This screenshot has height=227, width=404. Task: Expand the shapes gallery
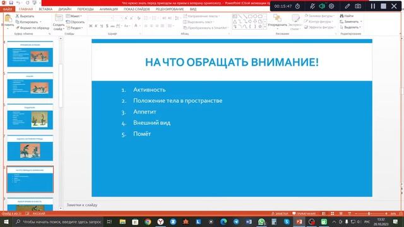pos(265,26)
